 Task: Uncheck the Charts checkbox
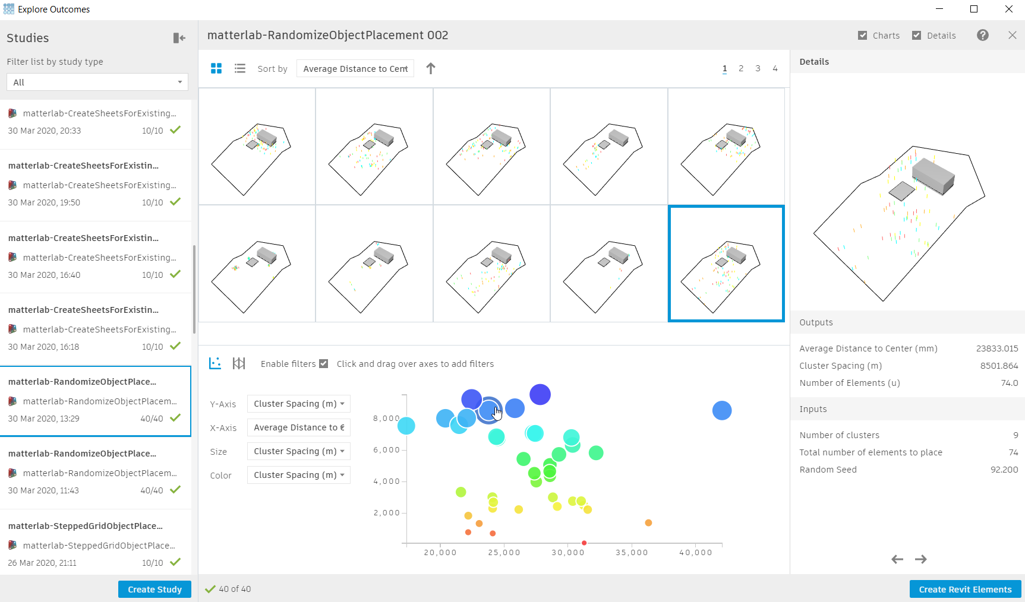[863, 36]
